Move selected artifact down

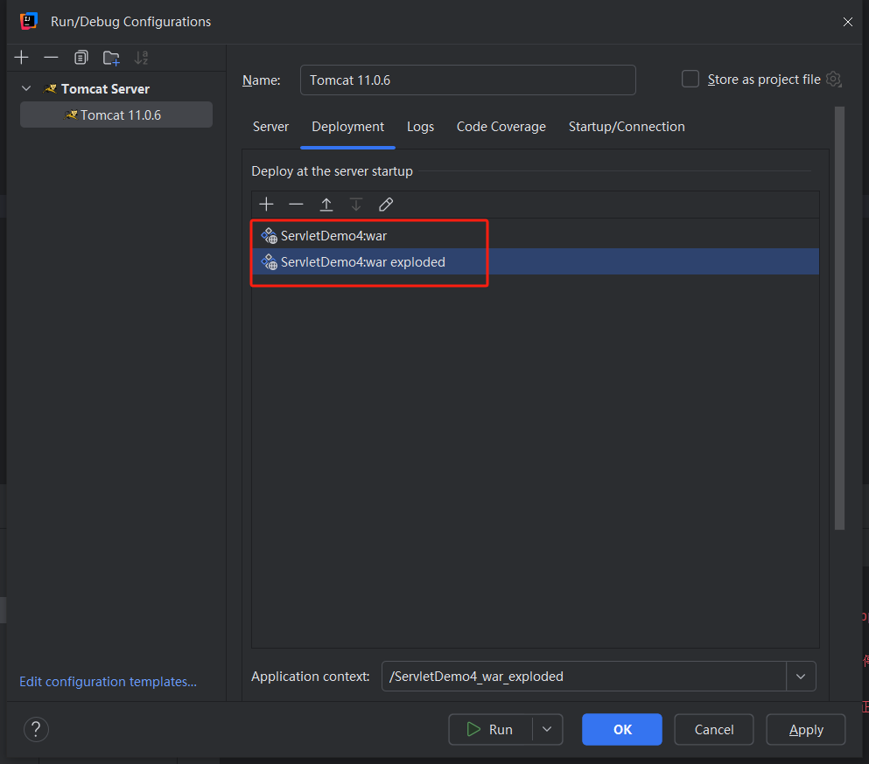pos(356,205)
